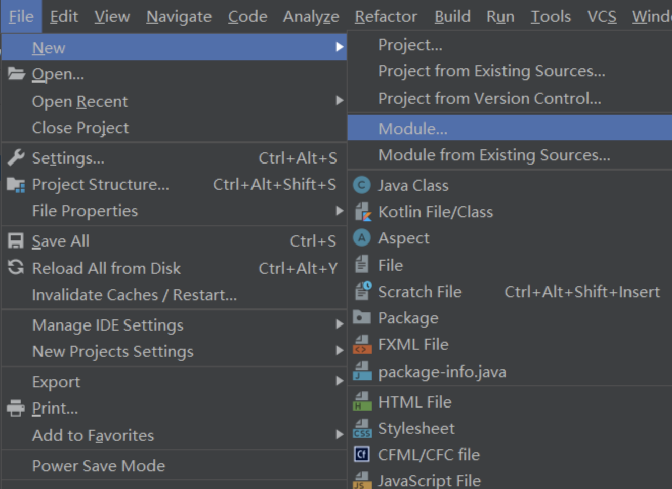Click the Scratch File icon
The width and height of the screenshot is (672, 489).
362,292
